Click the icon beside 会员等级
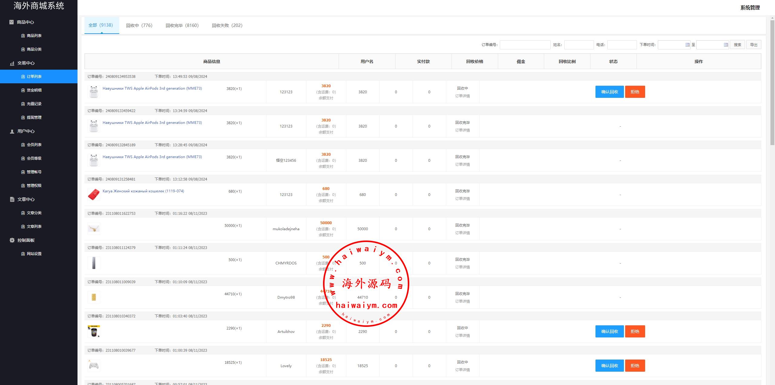Image resolution: width=775 pixels, height=385 pixels. [x=23, y=158]
